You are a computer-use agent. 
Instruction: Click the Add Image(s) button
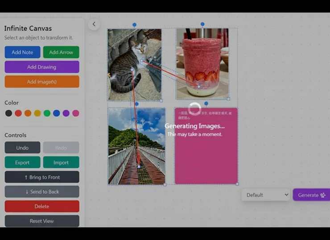(42, 82)
